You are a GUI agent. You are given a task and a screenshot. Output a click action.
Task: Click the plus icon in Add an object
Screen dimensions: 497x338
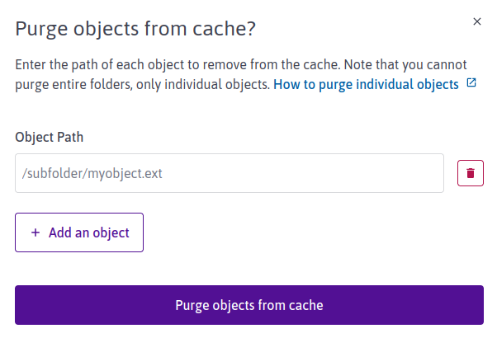[35, 232]
